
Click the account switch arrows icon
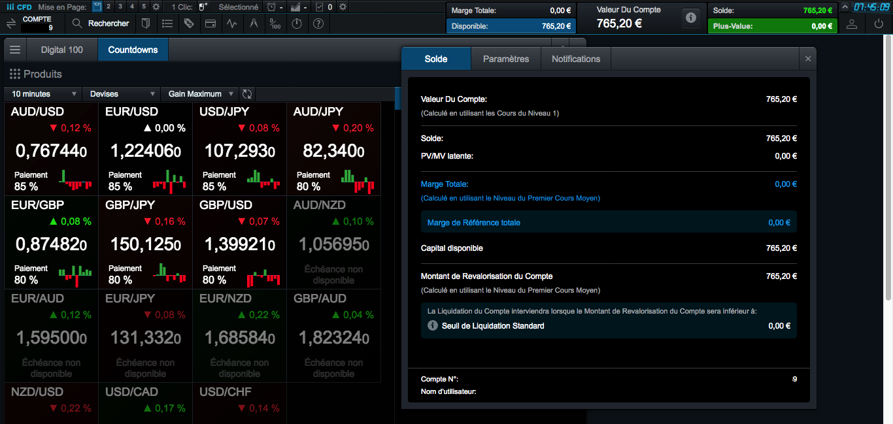(x=11, y=23)
